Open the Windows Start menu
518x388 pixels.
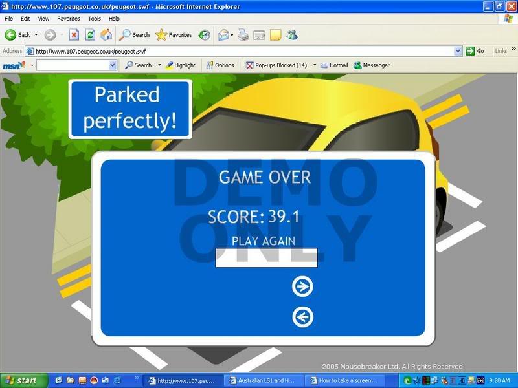[23, 381]
